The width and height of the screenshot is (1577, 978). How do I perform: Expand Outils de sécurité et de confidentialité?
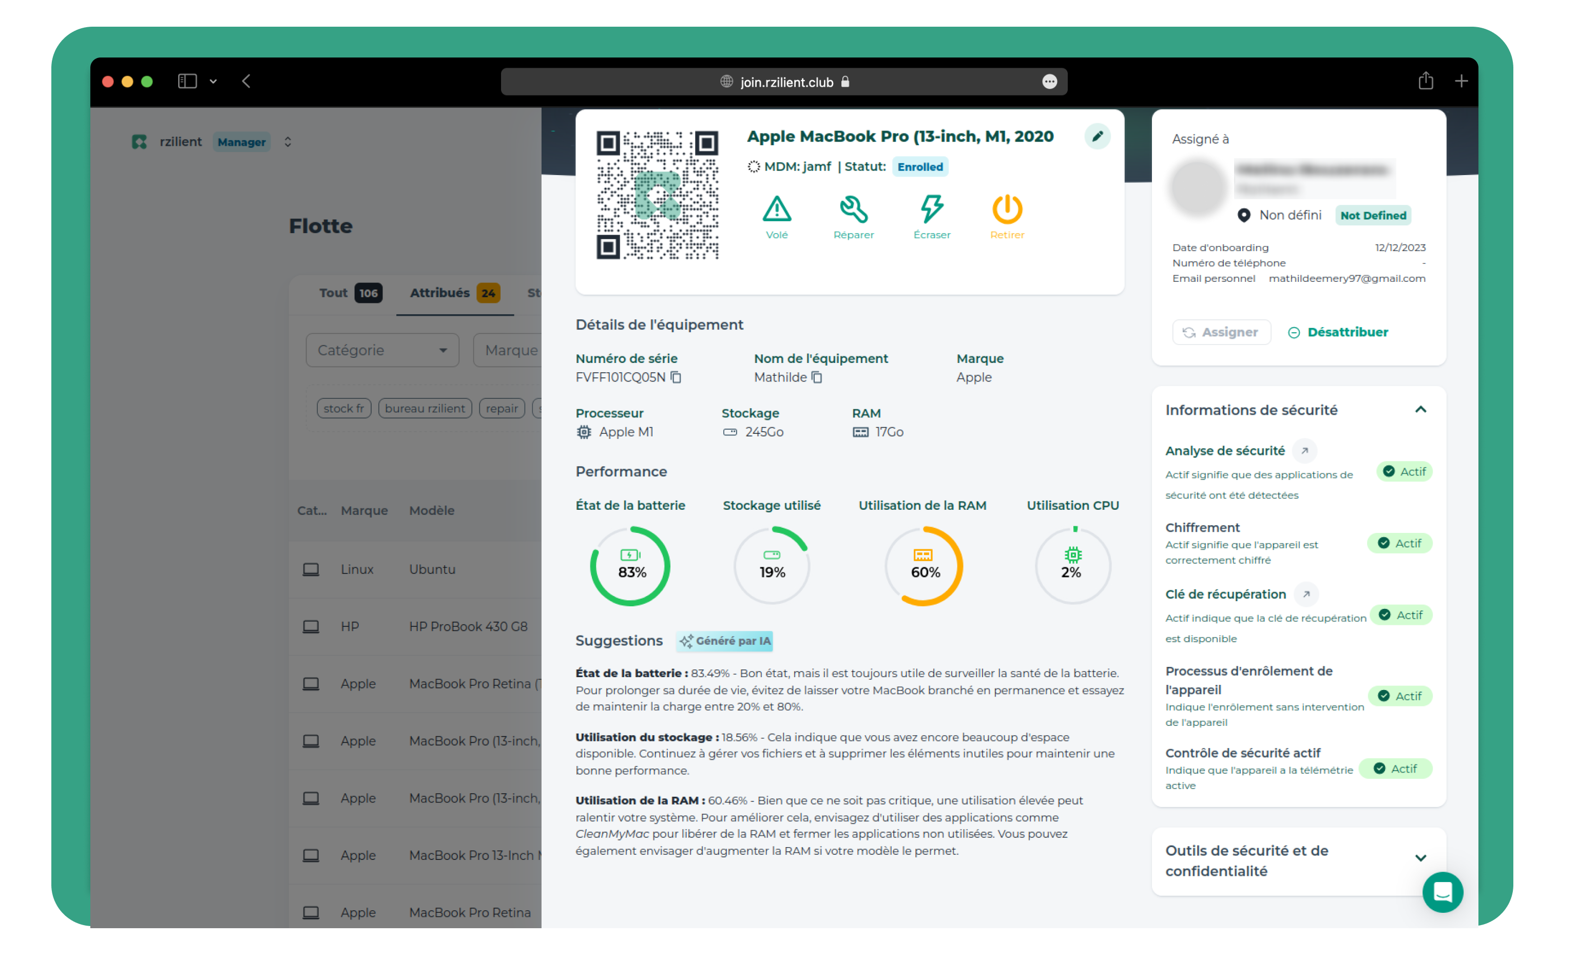[x=1420, y=858]
